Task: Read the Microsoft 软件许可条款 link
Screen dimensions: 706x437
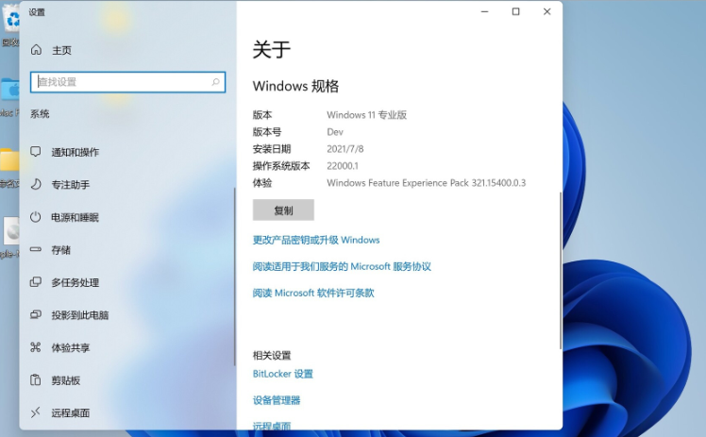Action: coord(313,293)
